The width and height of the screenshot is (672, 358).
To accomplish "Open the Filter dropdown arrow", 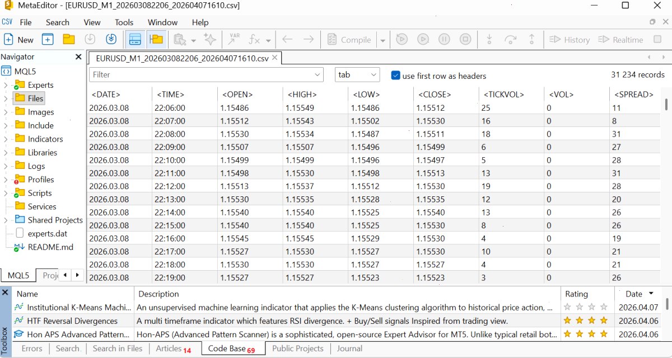I will [x=318, y=74].
